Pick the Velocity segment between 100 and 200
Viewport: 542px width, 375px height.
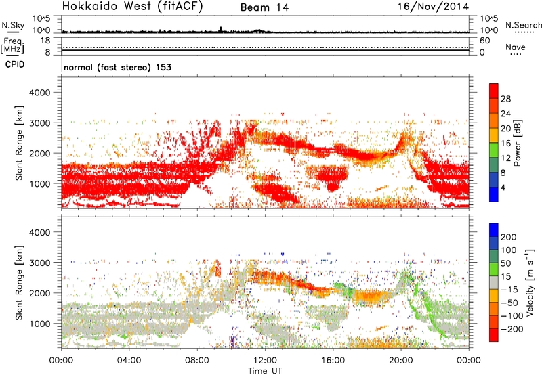point(494,243)
